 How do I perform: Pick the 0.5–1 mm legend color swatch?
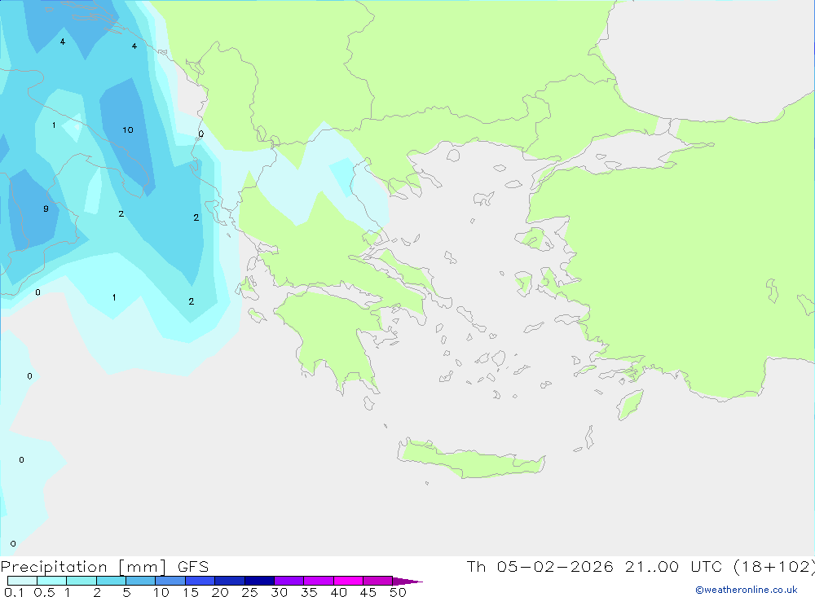(51, 581)
